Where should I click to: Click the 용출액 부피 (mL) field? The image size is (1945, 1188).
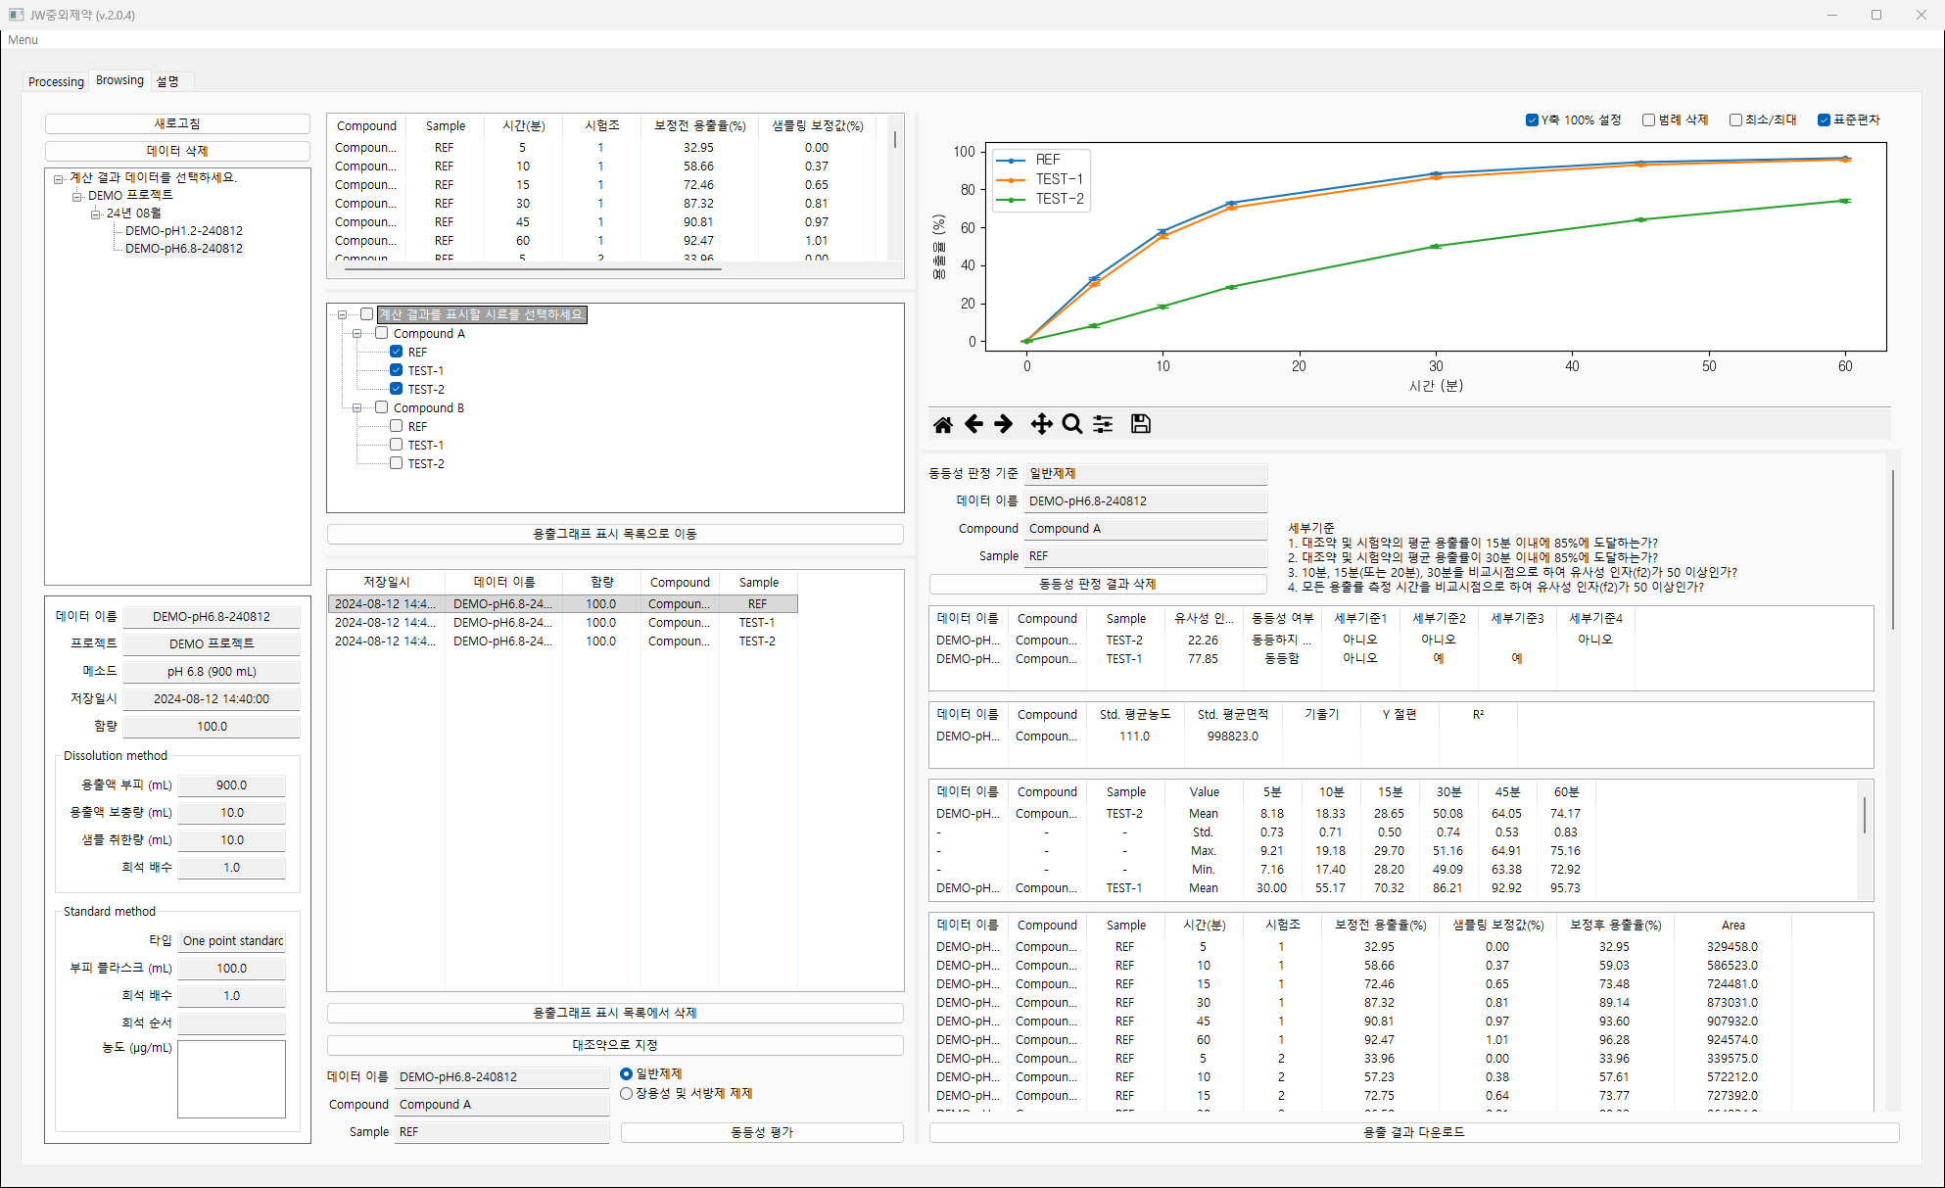click(x=232, y=785)
